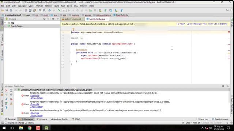This screenshot has height=131, width=234.
Task: Open the Build menu
Action: pyautogui.click(x=57, y=6)
